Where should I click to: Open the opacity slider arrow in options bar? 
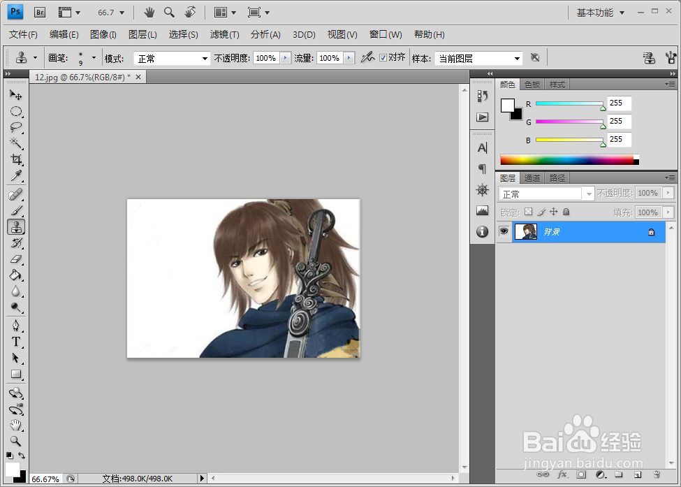pyautogui.click(x=286, y=58)
